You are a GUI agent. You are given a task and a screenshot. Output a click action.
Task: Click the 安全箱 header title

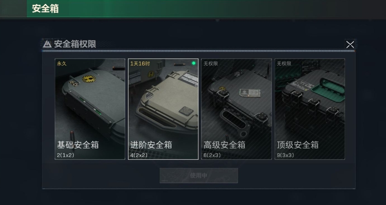click(x=45, y=9)
